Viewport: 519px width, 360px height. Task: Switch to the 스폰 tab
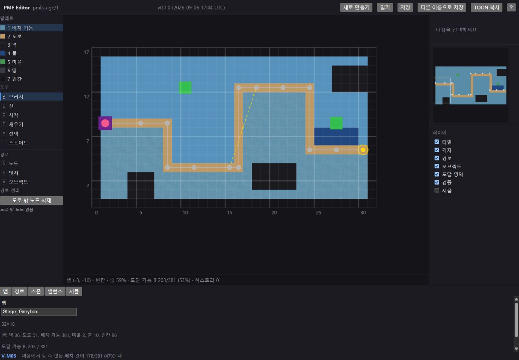point(36,291)
